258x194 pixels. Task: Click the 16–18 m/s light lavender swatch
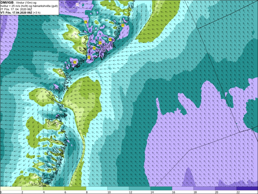[x=183, y=188]
